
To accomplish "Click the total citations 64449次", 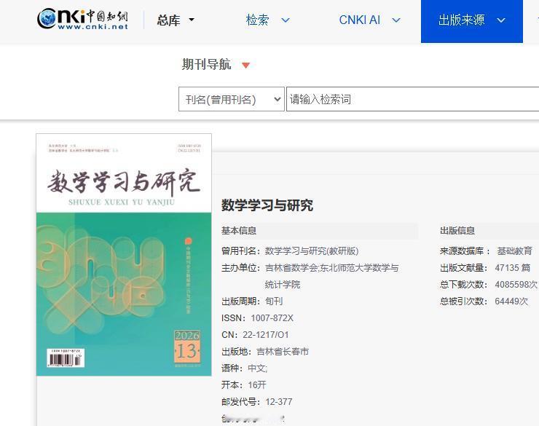I will [x=511, y=301].
